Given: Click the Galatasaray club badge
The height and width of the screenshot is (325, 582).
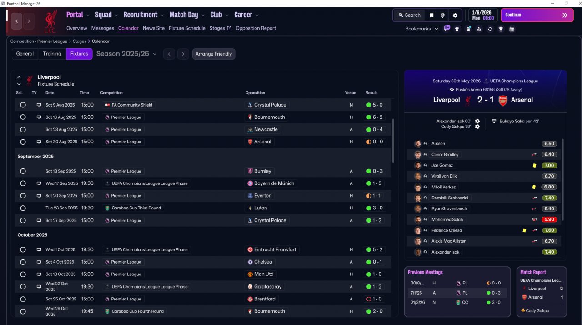Looking at the screenshot, I should (x=250, y=287).
